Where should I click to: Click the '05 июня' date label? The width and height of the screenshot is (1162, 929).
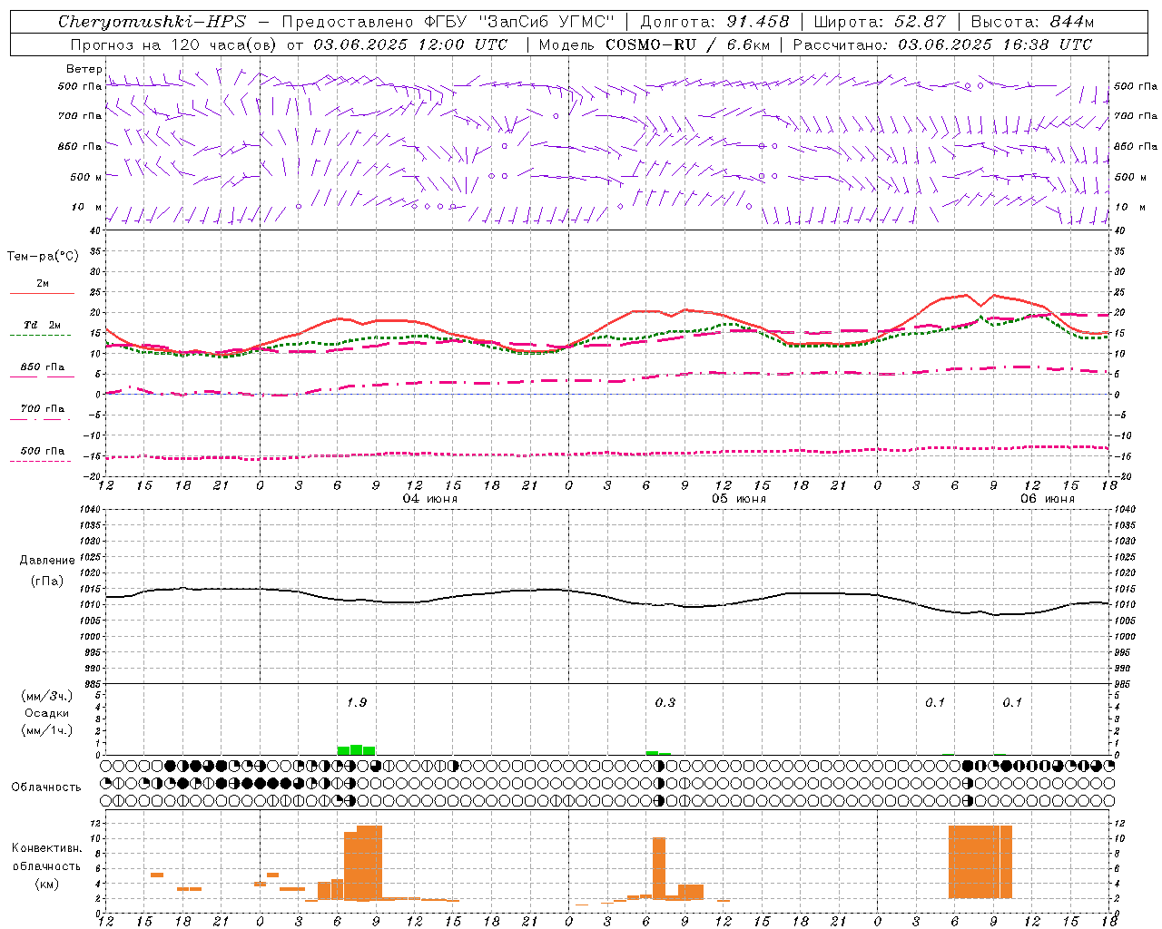pyautogui.click(x=739, y=499)
